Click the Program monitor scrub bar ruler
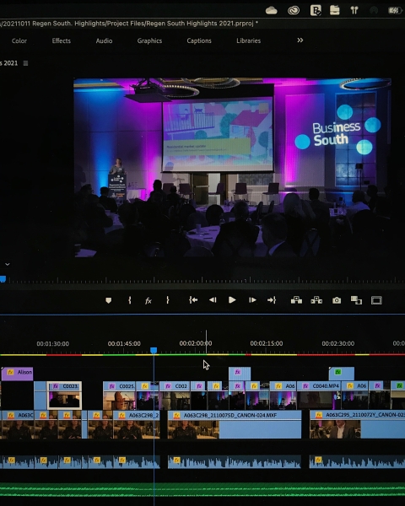This screenshot has width=405, height=506. point(202,280)
